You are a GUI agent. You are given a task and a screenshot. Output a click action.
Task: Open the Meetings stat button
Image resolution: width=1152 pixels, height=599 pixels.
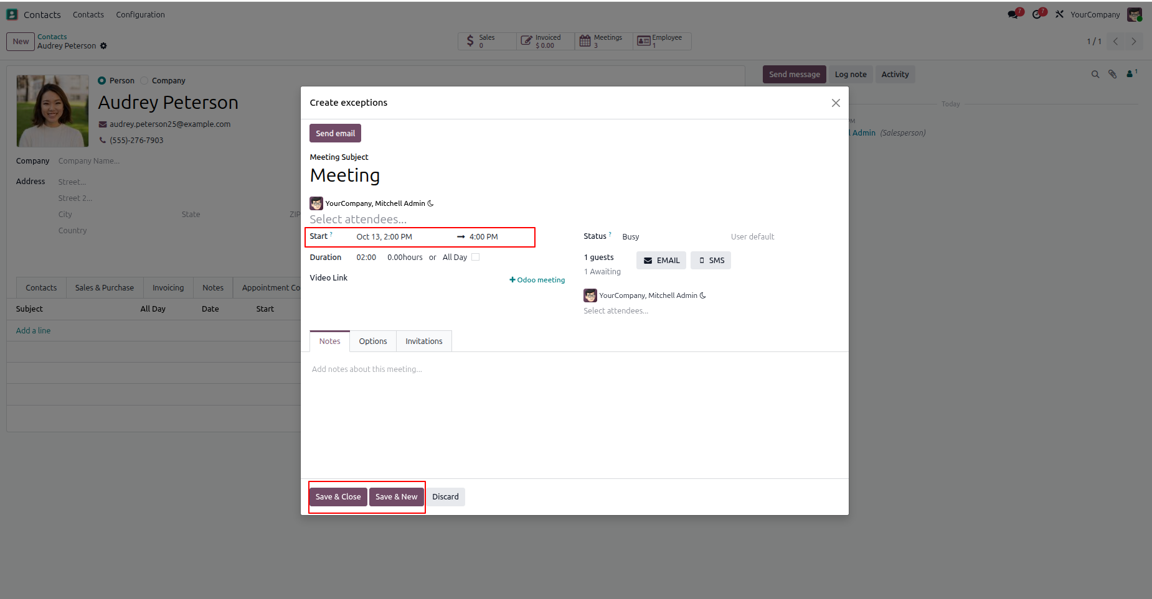point(603,41)
